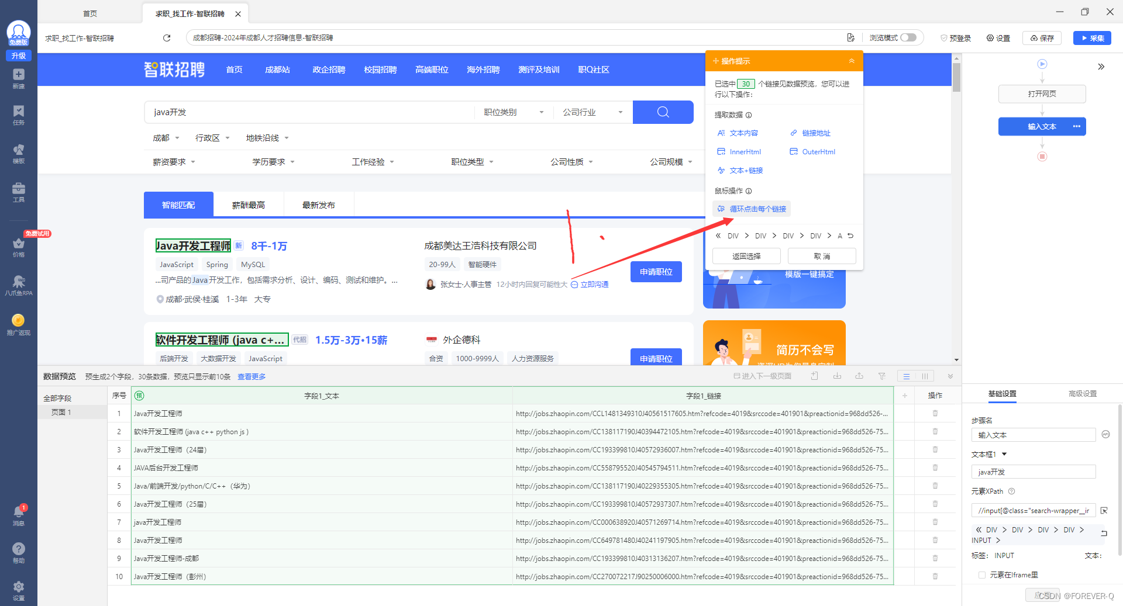
Task: Click the 取消 button in the tips panel
Action: [822, 256]
